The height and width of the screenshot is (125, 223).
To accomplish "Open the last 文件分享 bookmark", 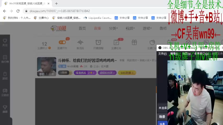I will pos(159,18).
